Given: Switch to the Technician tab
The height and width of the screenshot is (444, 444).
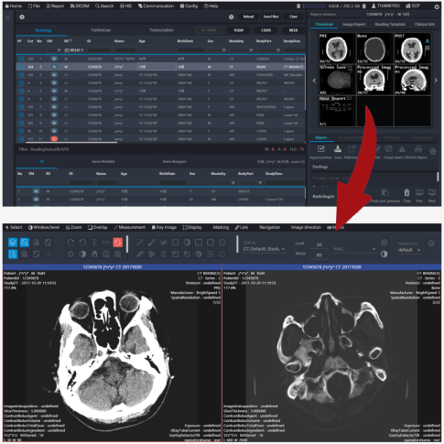Looking at the screenshot, I should click(101, 30).
